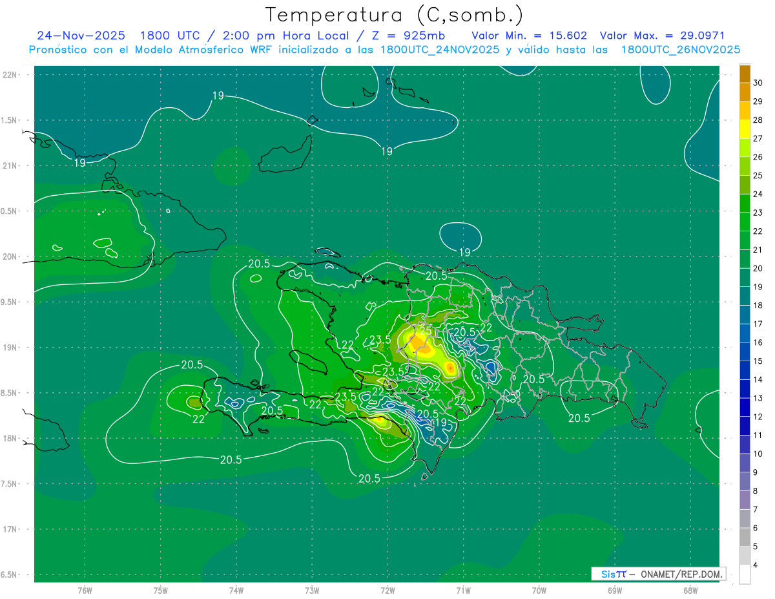
Task: Click the colorbar scale value '28'
Action: pyautogui.click(x=758, y=120)
